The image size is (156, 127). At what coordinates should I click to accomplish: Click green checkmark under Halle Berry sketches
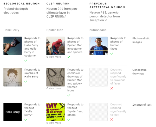[26, 81]
